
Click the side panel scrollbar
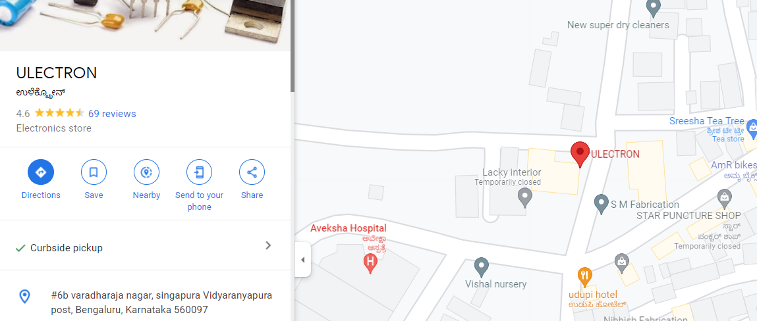(x=293, y=46)
